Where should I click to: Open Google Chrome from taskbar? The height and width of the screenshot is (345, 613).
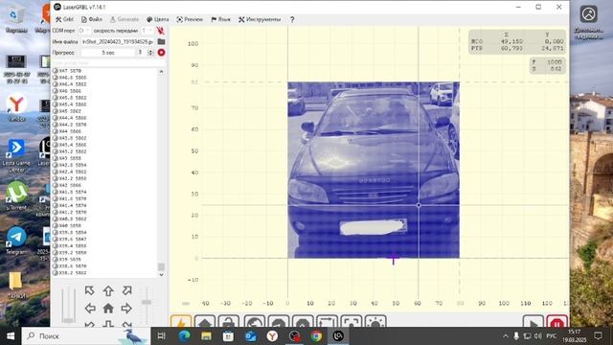click(317, 336)
